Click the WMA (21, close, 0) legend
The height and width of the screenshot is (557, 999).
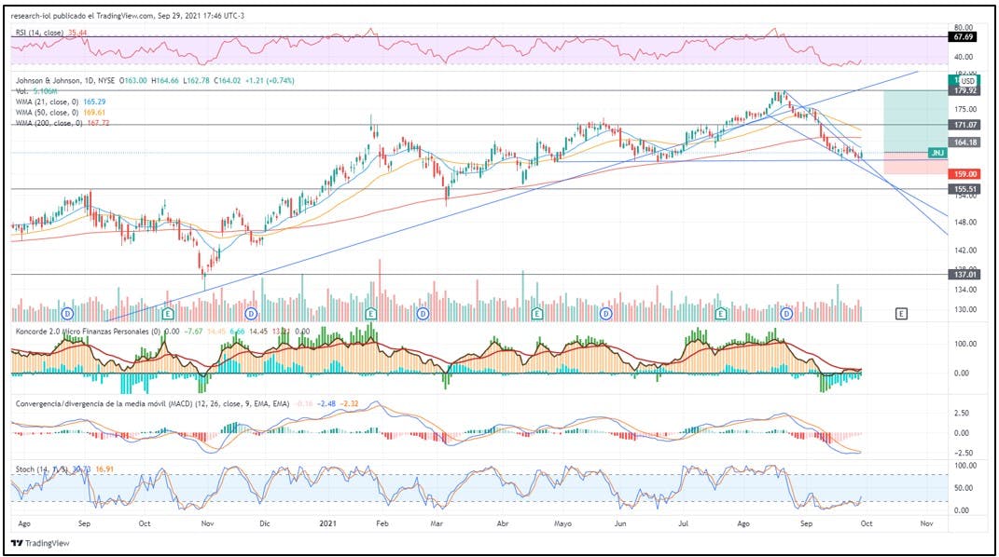pyautogui.click(x=48, y=102)
